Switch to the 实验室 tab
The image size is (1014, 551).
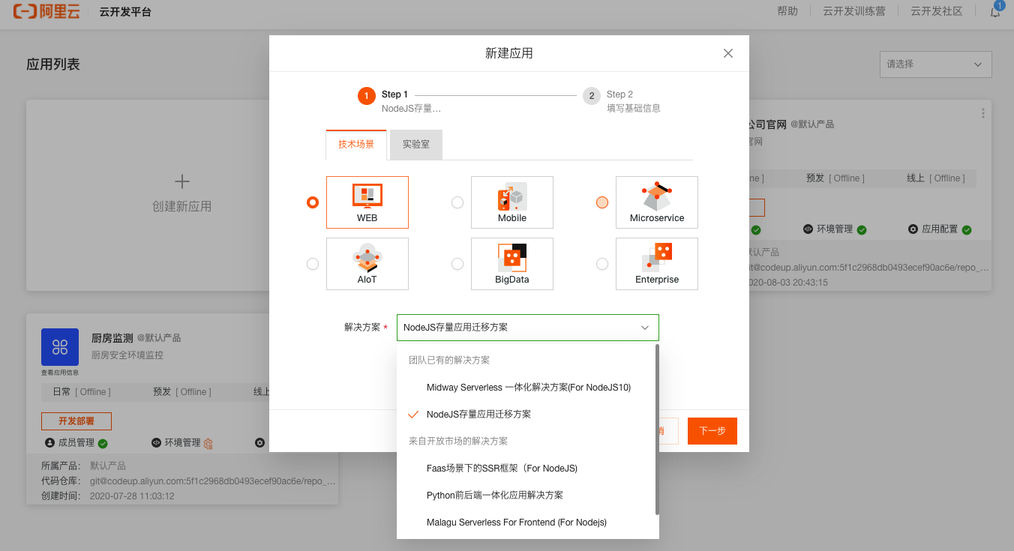click(415, 144)
